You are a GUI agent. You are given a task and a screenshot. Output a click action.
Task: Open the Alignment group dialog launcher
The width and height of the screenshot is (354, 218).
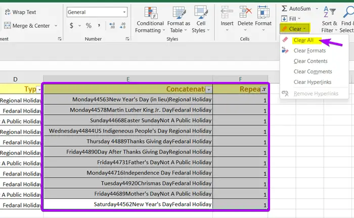(60, 39)
